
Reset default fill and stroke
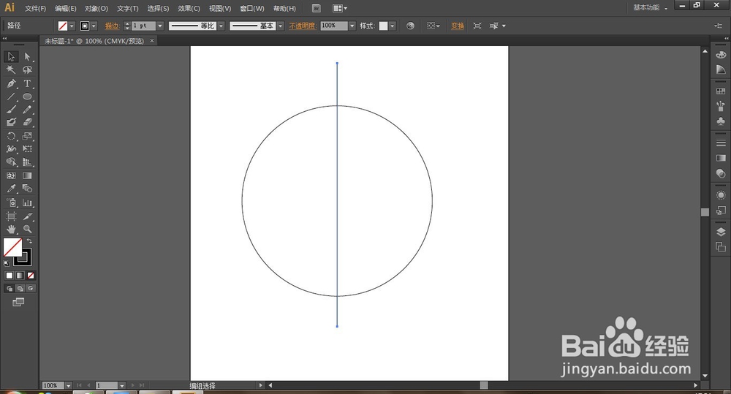[x=7, y=263]
